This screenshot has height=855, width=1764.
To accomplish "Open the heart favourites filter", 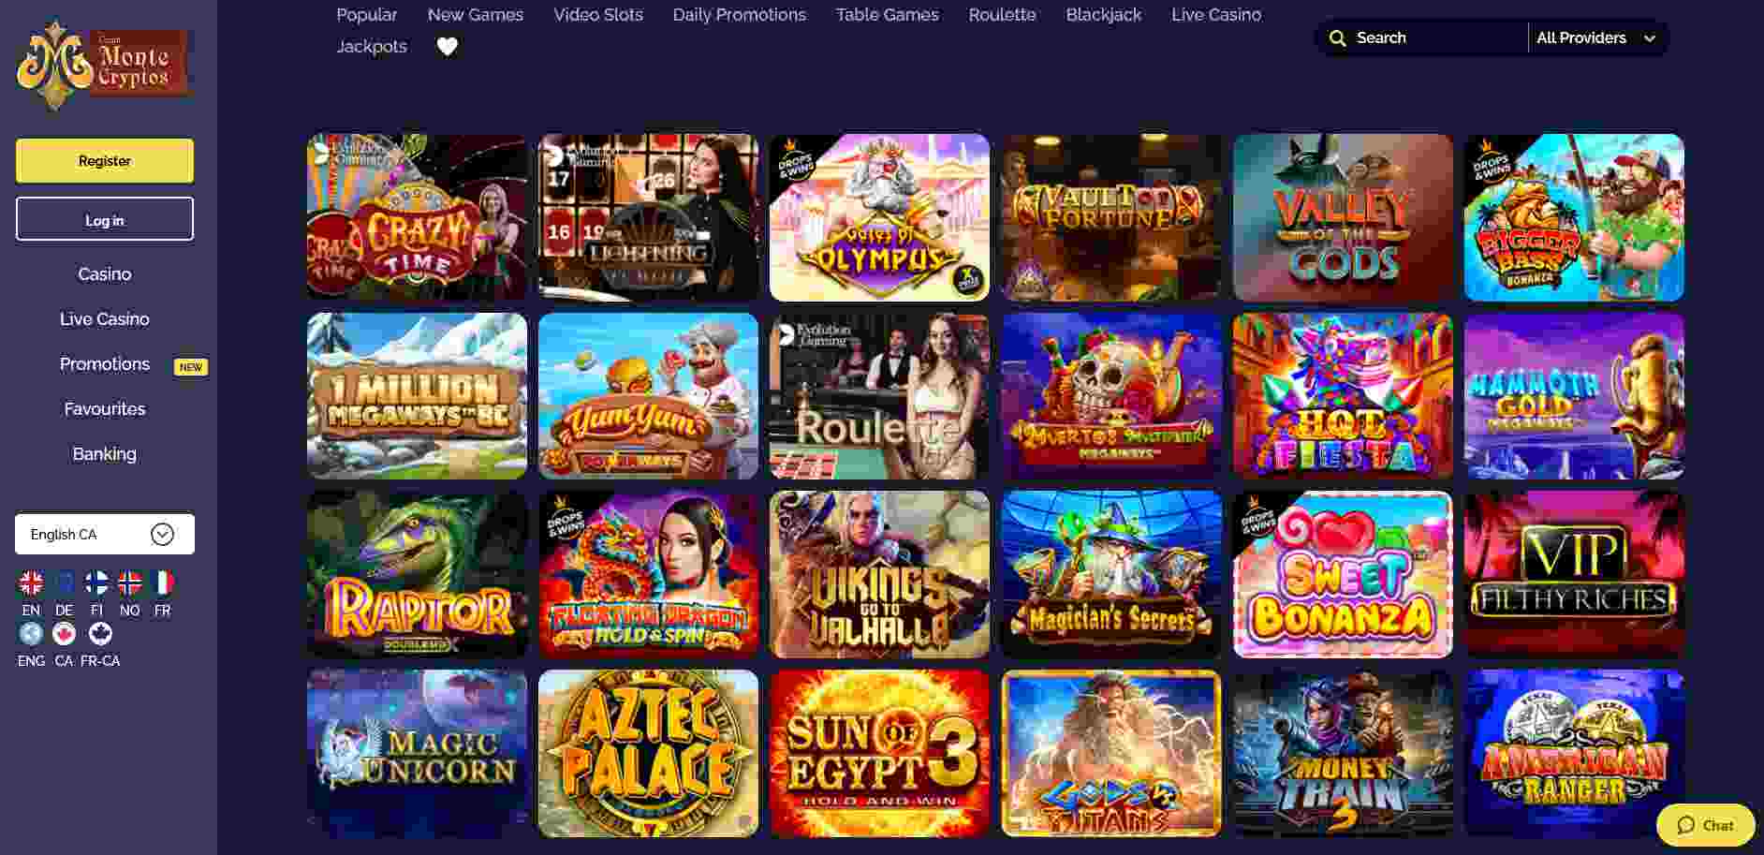I will 448,46.
